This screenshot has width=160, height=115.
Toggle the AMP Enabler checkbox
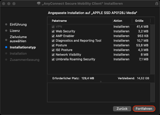click(53, 36)
